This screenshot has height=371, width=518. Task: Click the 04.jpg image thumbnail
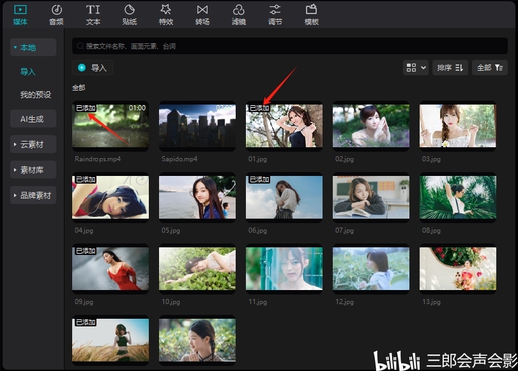click(110, 197)
